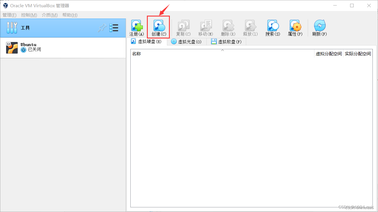The height and width of the screenshot is (212, 378).
Task: Click the Release (释放) disk icon
Action: 250,25
